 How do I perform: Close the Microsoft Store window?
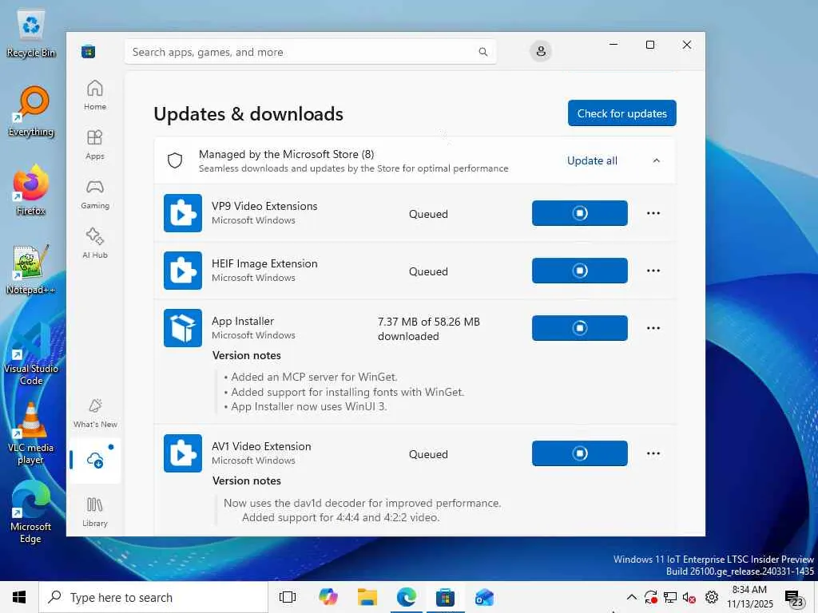(687, 45)
